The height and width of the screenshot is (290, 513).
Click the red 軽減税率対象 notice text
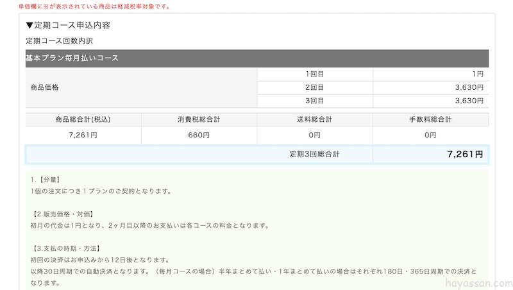click(x=95, y=6)
